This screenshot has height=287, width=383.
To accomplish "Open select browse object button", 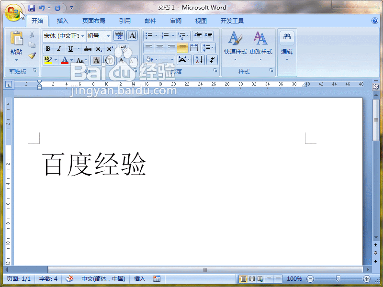I will click(376, 253).
